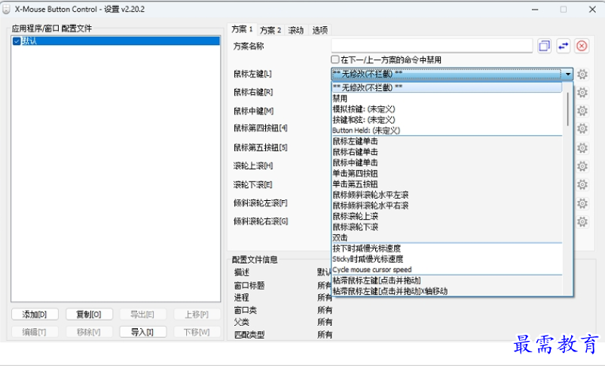Select Sticky时减慢光标速度 option
605x368 pixels.
coord(447,259)
